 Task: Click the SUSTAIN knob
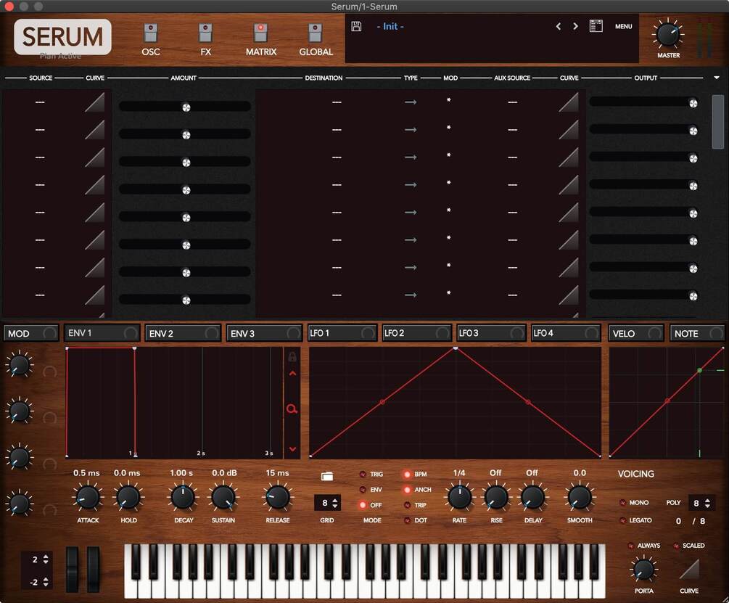223,497
